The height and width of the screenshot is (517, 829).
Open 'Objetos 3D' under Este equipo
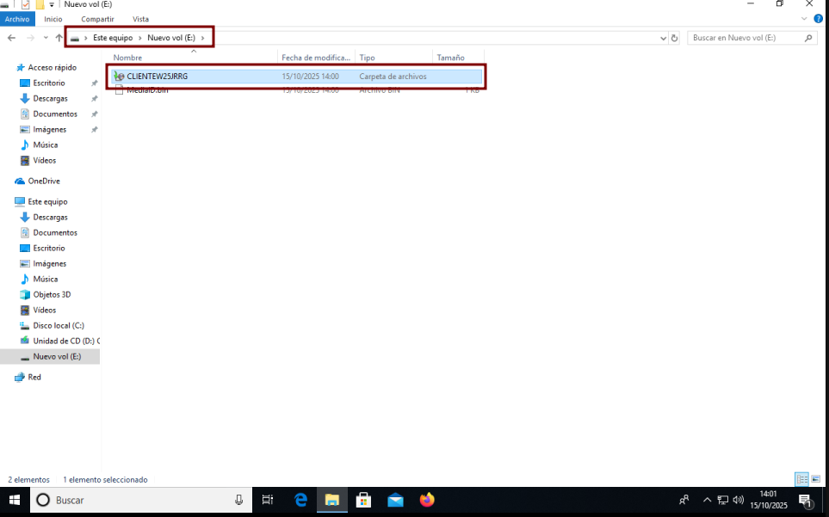[52, 295]
